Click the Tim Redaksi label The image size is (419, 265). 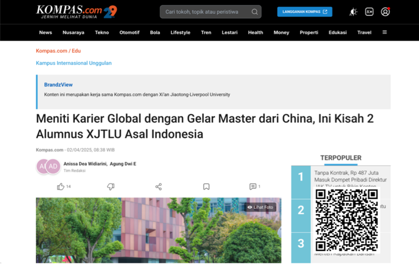click(74, 170)
